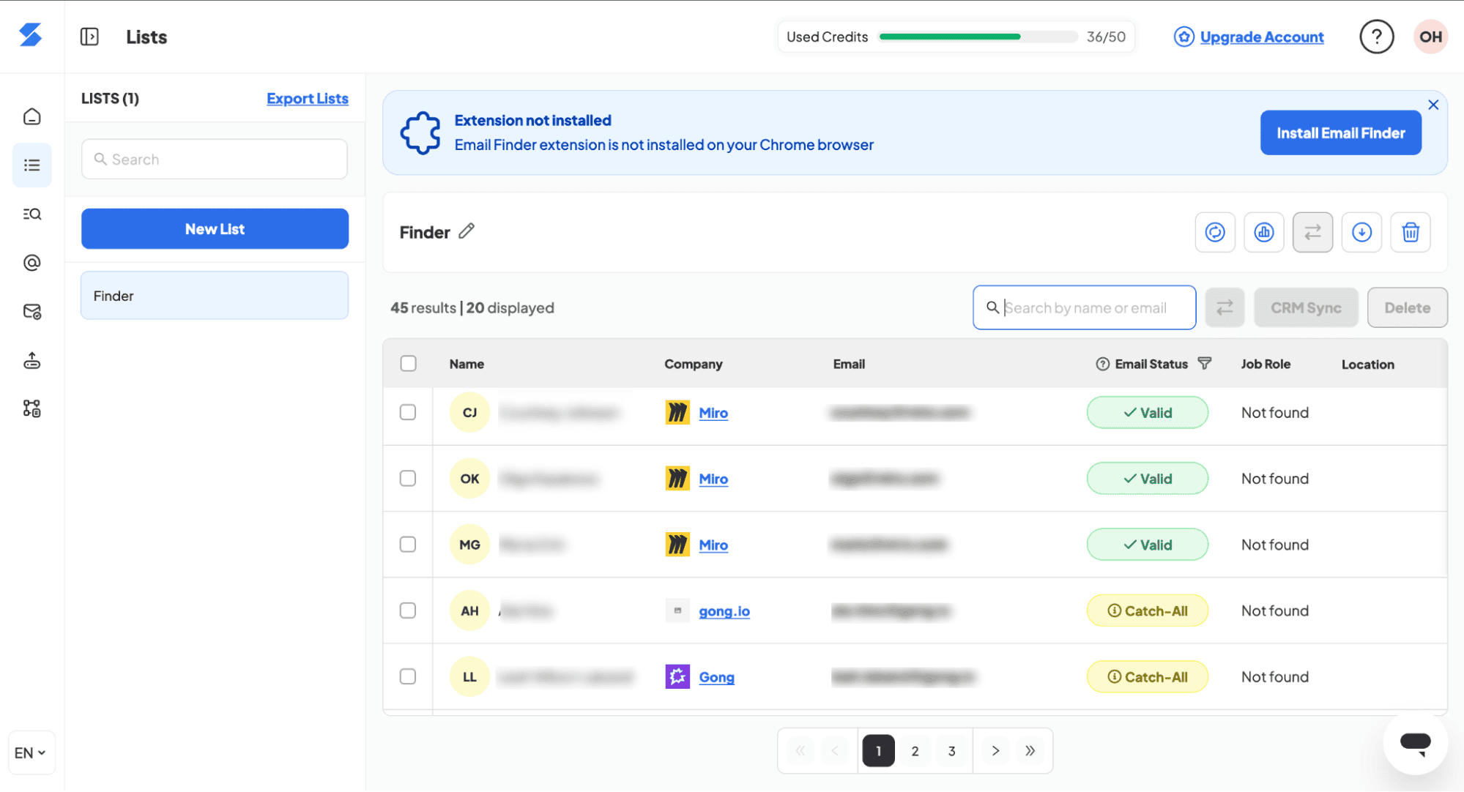Check the OK row checkbox
The height and width of the screenshot is (792, 1464).
[x=408, y=478]
